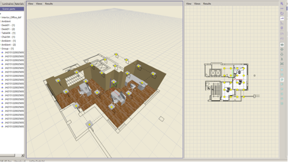The width and height of the screenshot is (288, 162).
Task: Click small square marker right of floor plan
Action: tap(255, 76)
